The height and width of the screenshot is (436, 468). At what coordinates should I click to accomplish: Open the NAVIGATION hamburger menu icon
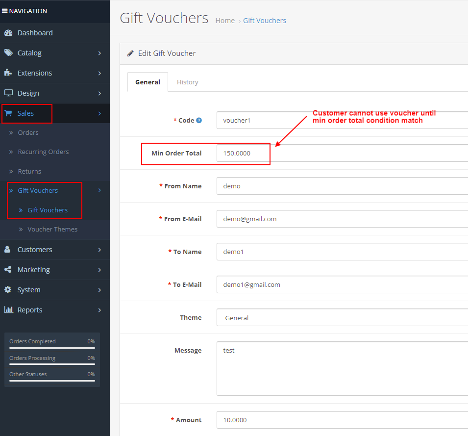(x=5, y=10)
